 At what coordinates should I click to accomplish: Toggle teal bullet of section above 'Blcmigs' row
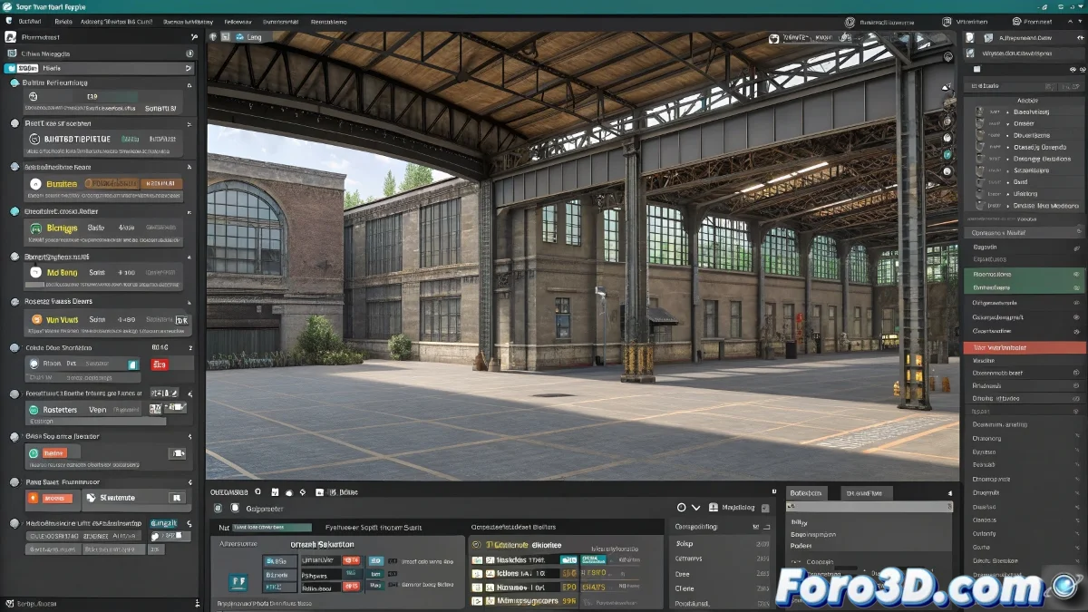(x=15, y=211)
